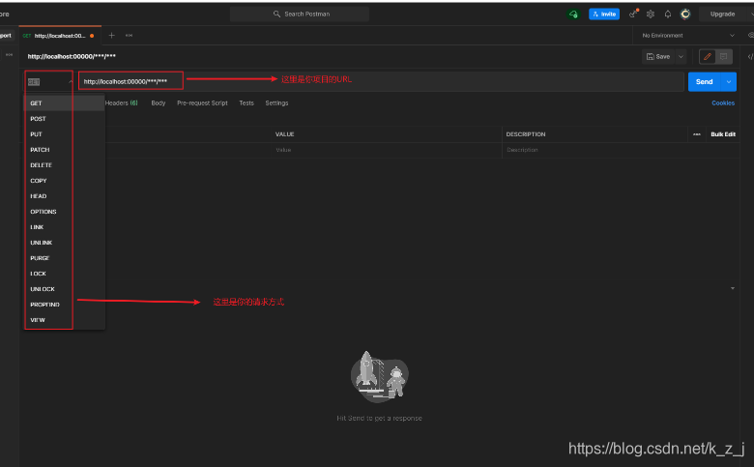Click the Save button

(x=658, y=56)
